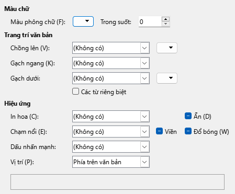Open the Vị trí dropdown
This screenshot has width=235, height=194.
coord(111,162)
